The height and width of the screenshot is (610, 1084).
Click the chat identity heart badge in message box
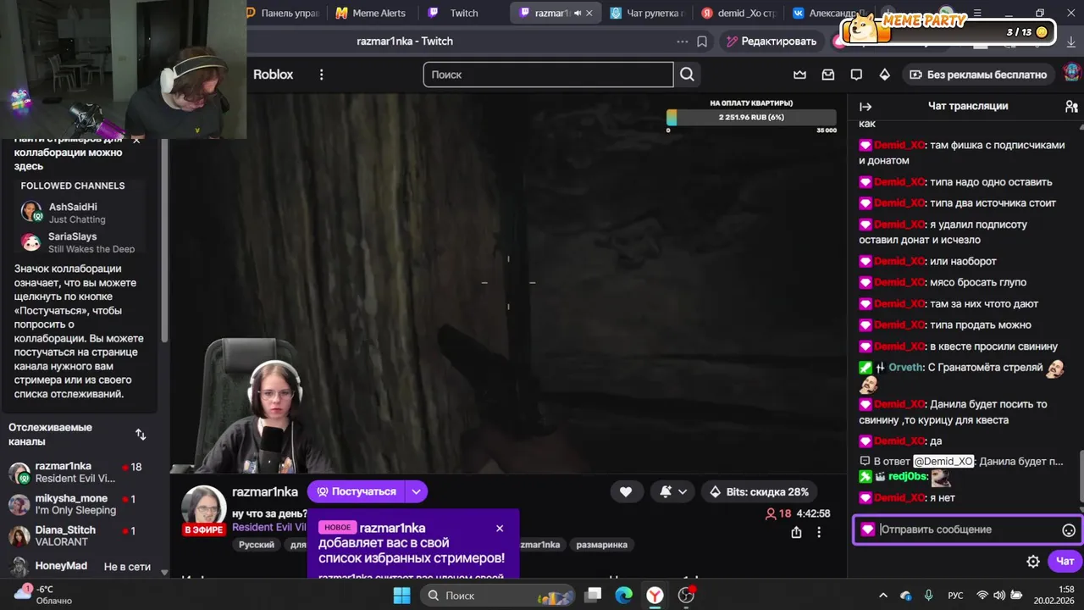click(x=867, y=530)
